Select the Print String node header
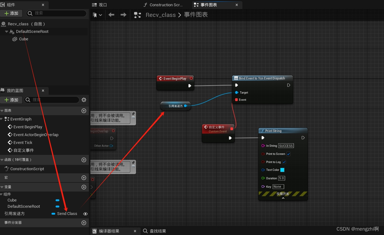384x235 pixels. (283, 131)
